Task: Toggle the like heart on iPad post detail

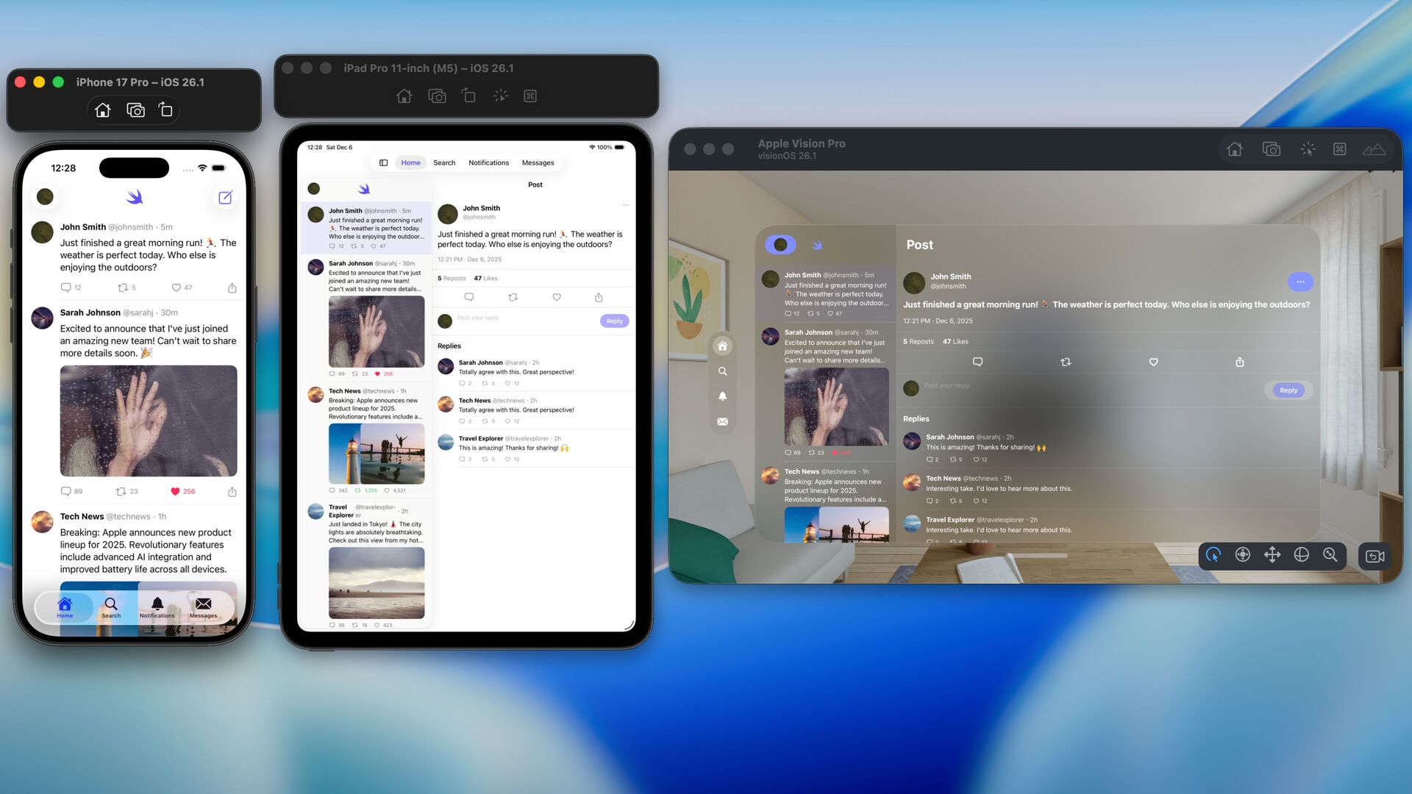Action: pos(556,297)
